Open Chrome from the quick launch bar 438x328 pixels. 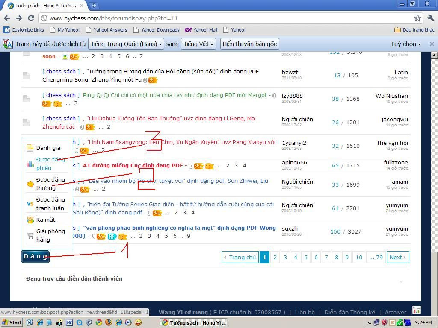(99, 323)
